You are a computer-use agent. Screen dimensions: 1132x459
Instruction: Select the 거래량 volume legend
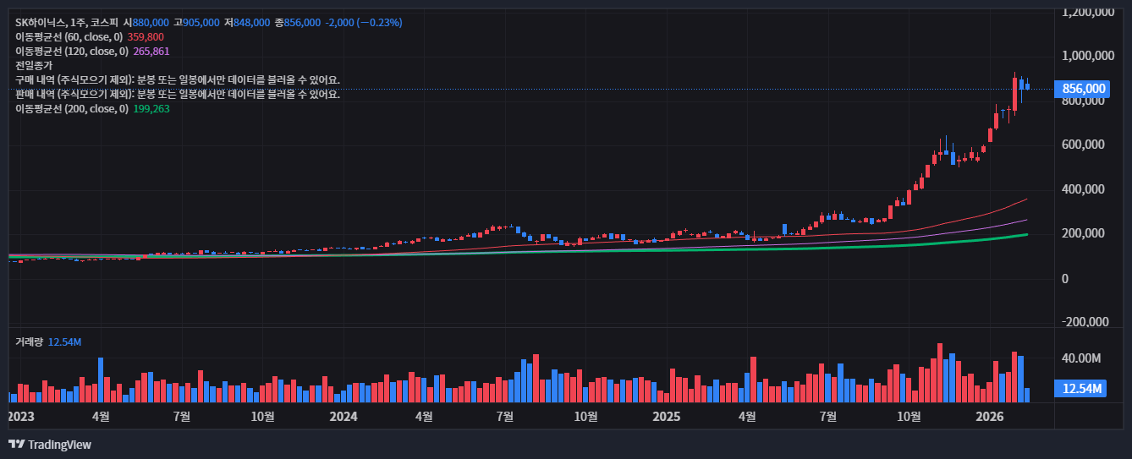[30, 342]
